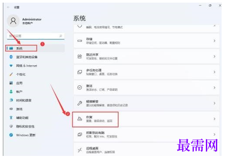Open the Administrator account name
The height and width of the screenshot is (159, 226).
(x=32, y=19)
